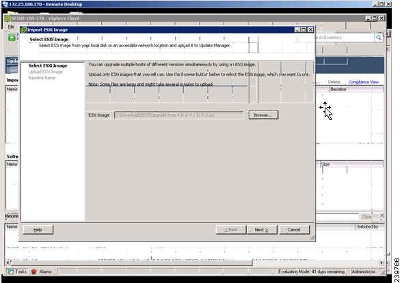Open the Tasks panel in status bar

pyautogui.click(x=17, y=271)
